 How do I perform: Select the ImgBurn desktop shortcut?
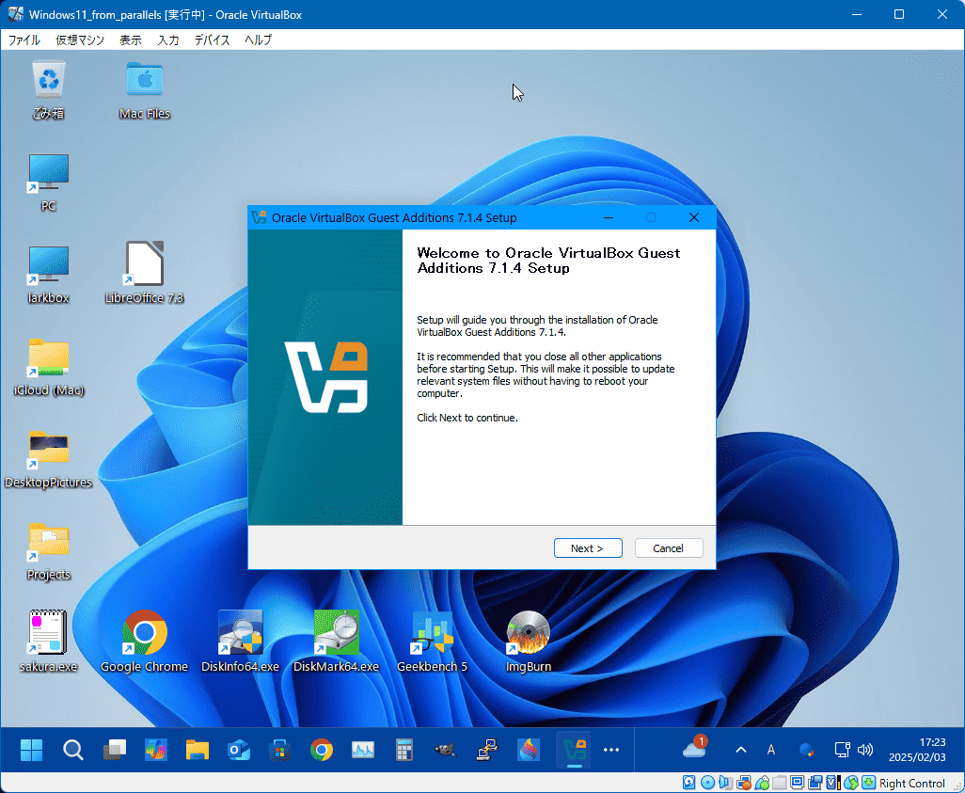[528, 642]
